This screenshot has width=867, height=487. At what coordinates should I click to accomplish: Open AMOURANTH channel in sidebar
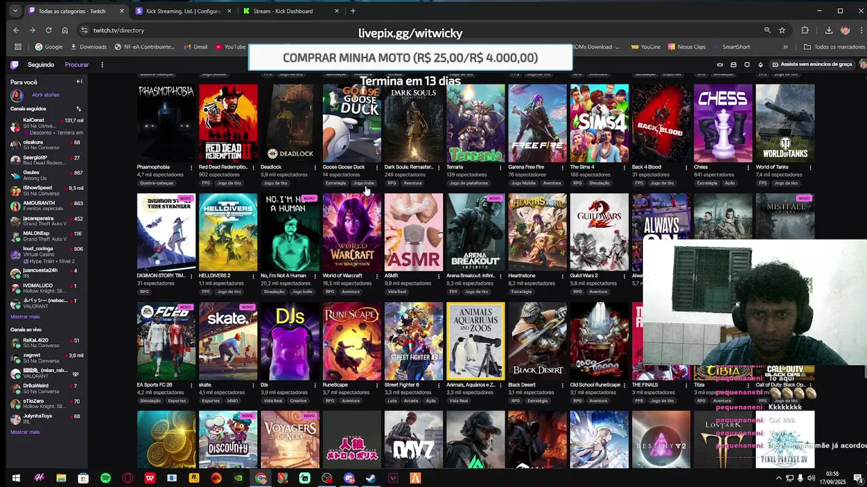point(46,206)
